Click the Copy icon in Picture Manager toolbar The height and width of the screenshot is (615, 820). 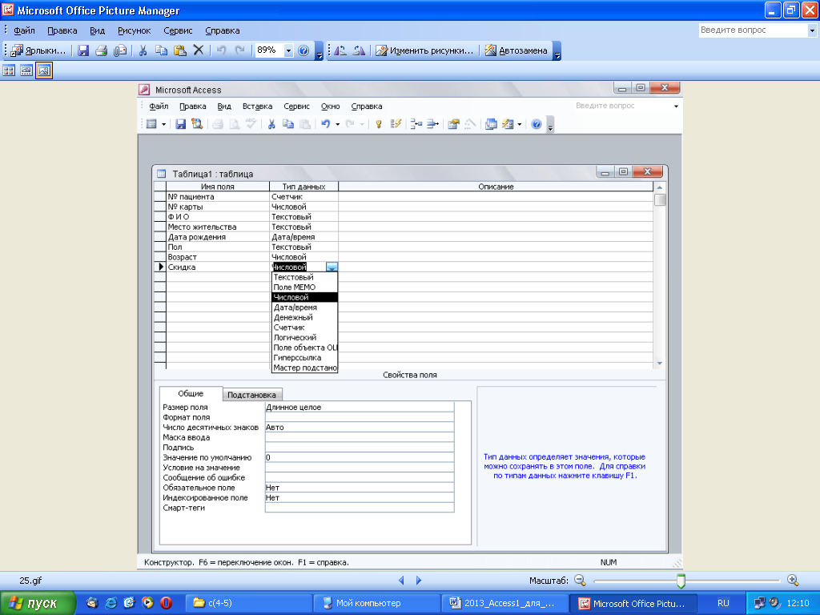(161, 50)
